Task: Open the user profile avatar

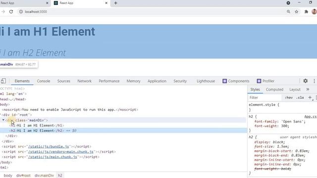Action: coord(314,11)
